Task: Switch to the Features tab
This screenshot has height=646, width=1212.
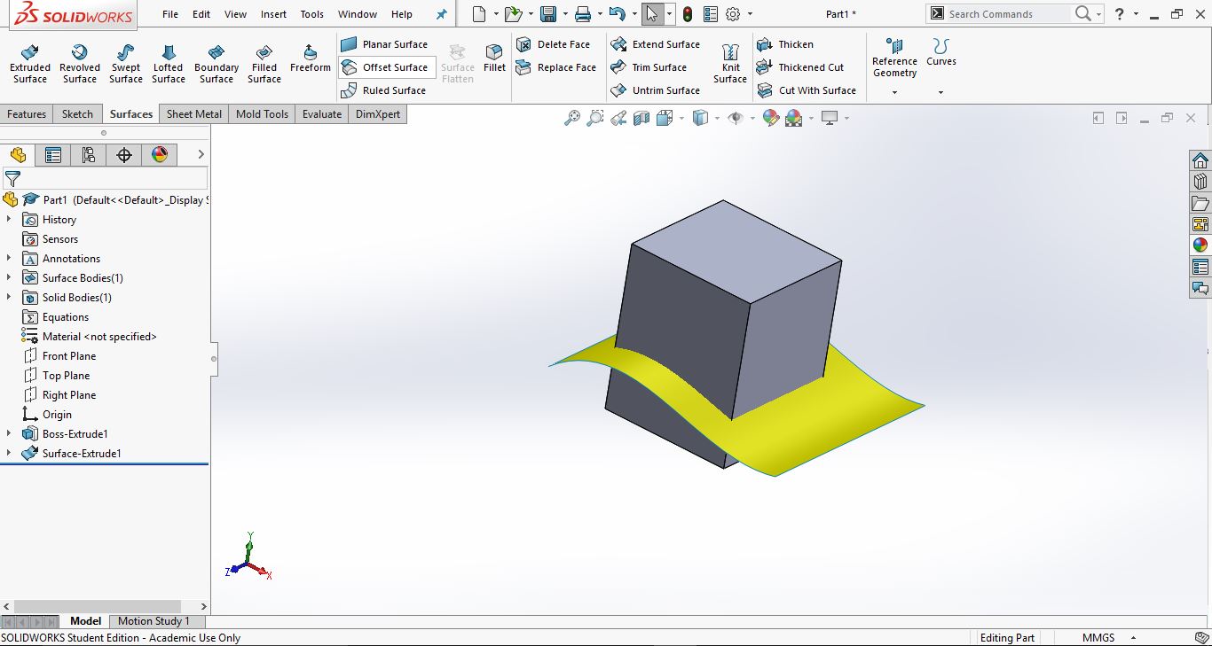Action: coord(27,114)
